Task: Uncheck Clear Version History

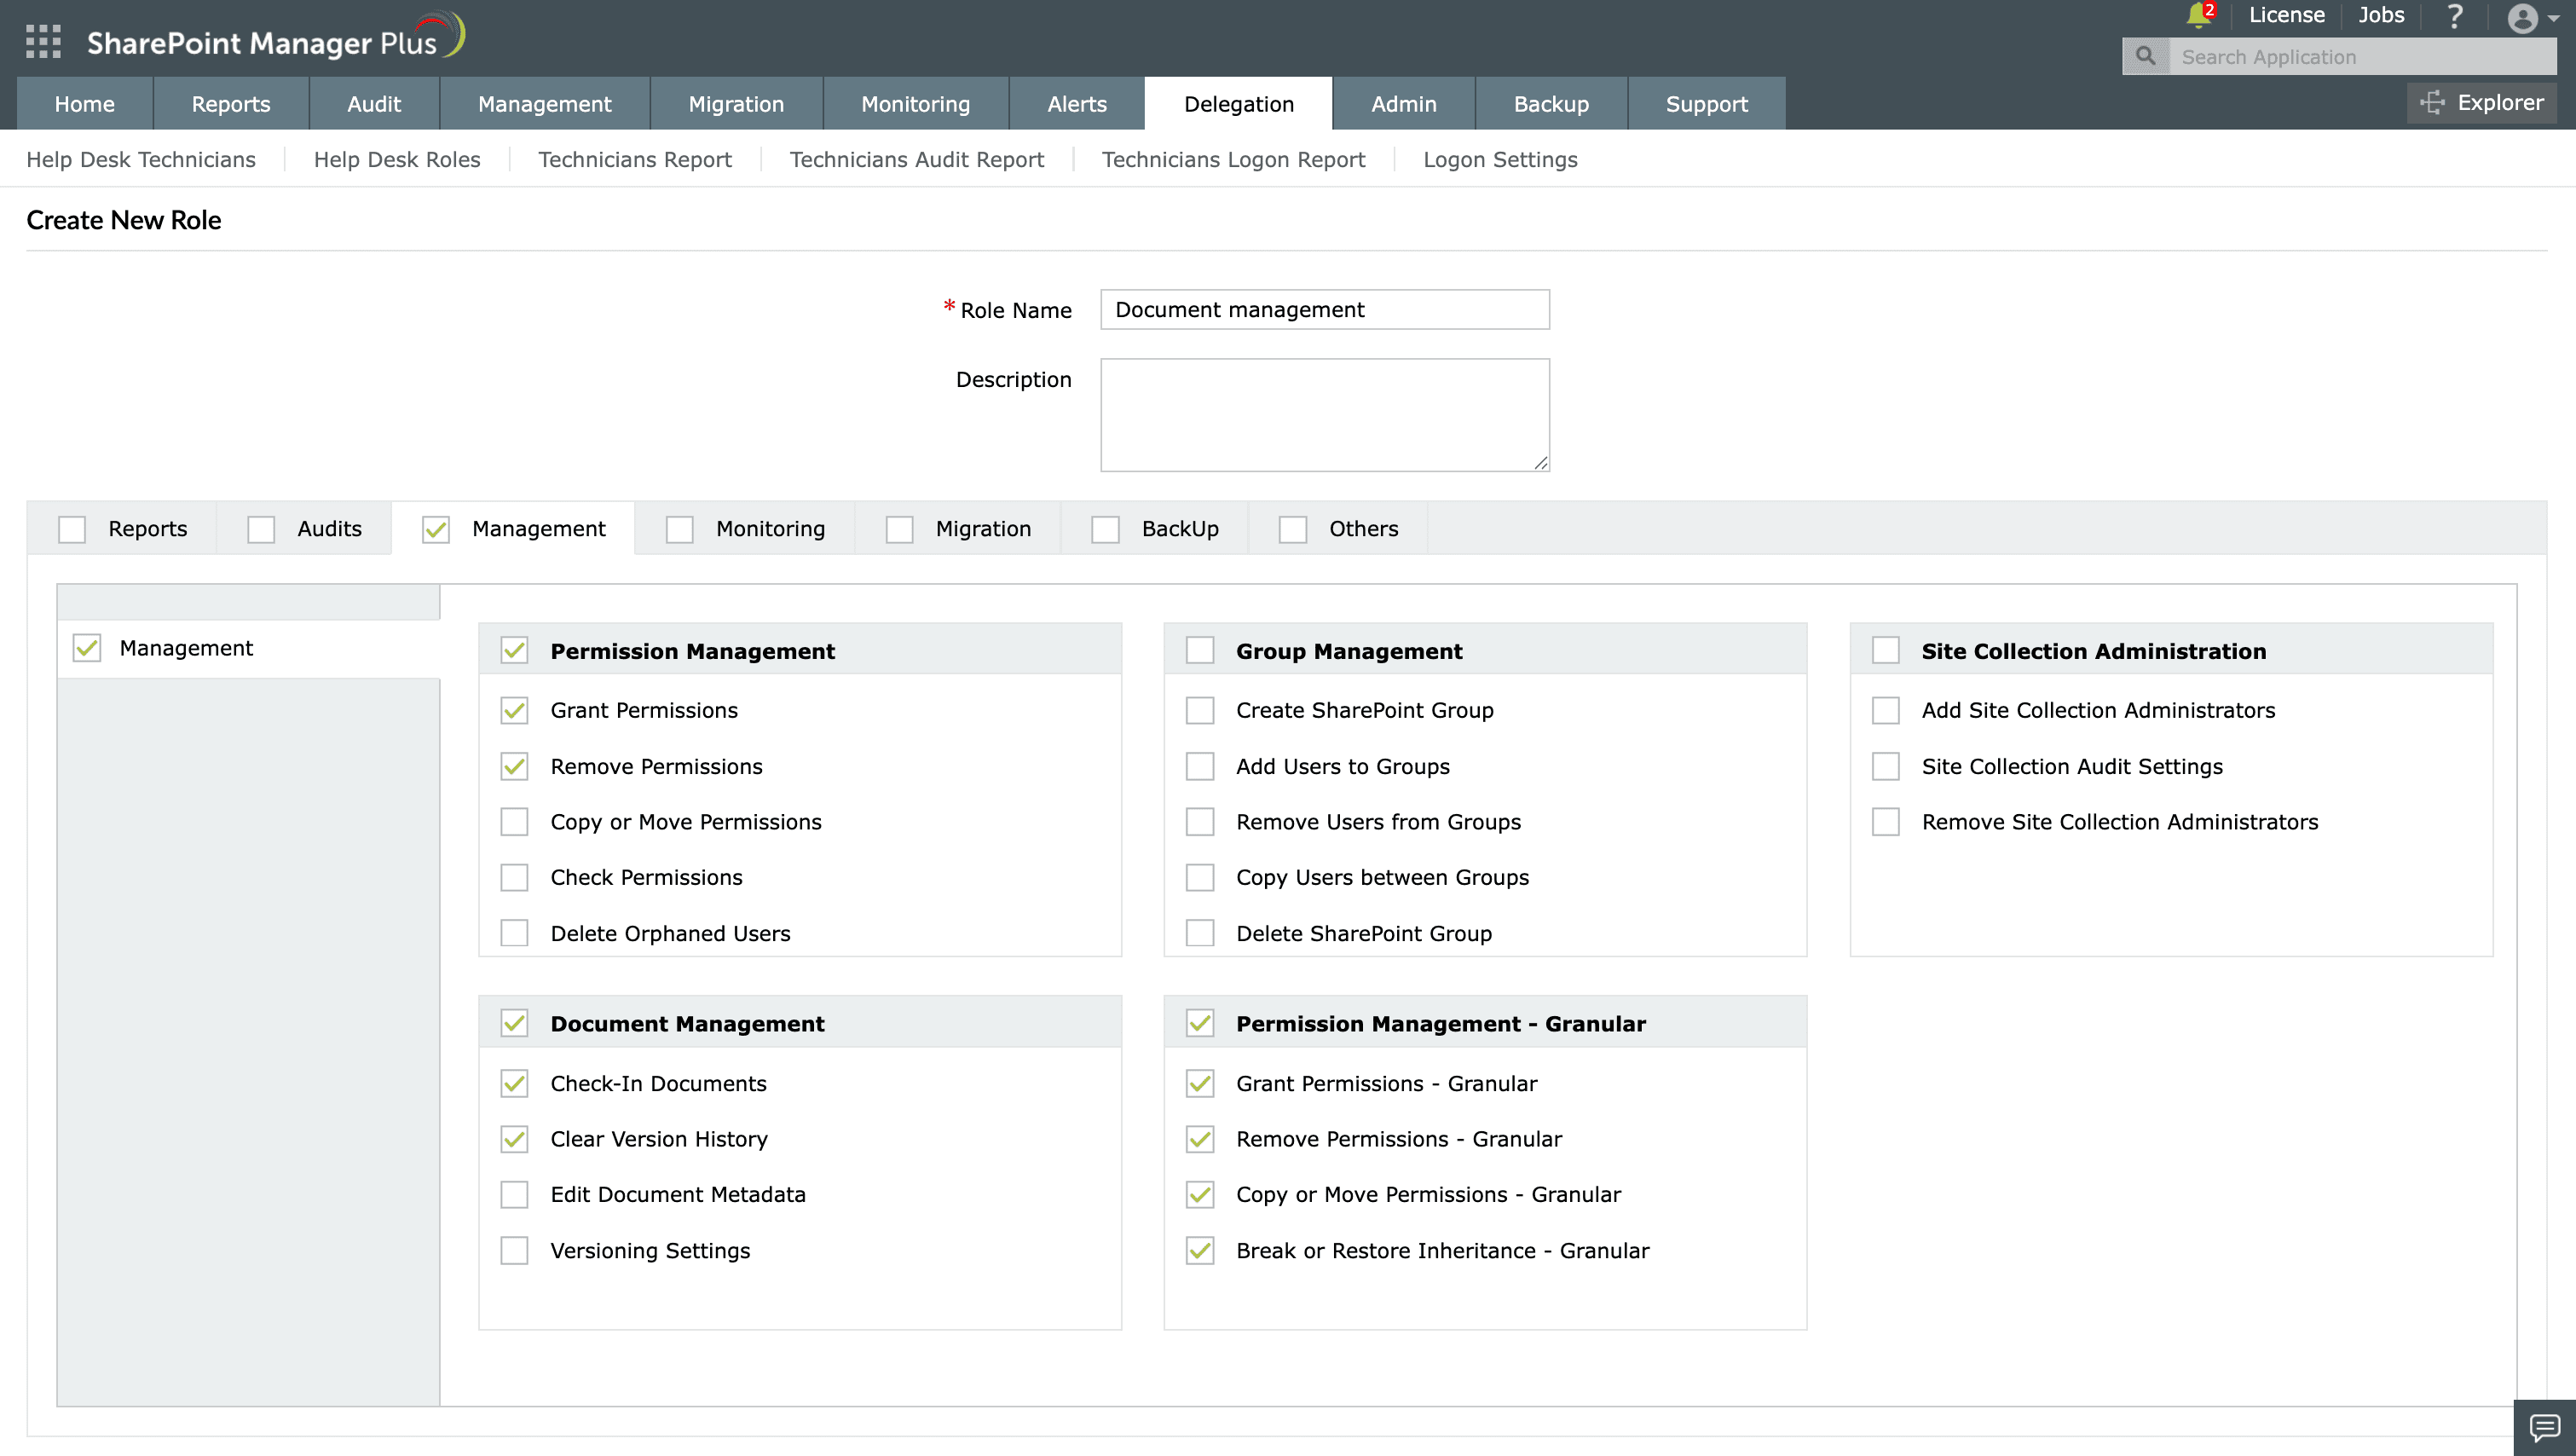Action: pos(514,1139)
